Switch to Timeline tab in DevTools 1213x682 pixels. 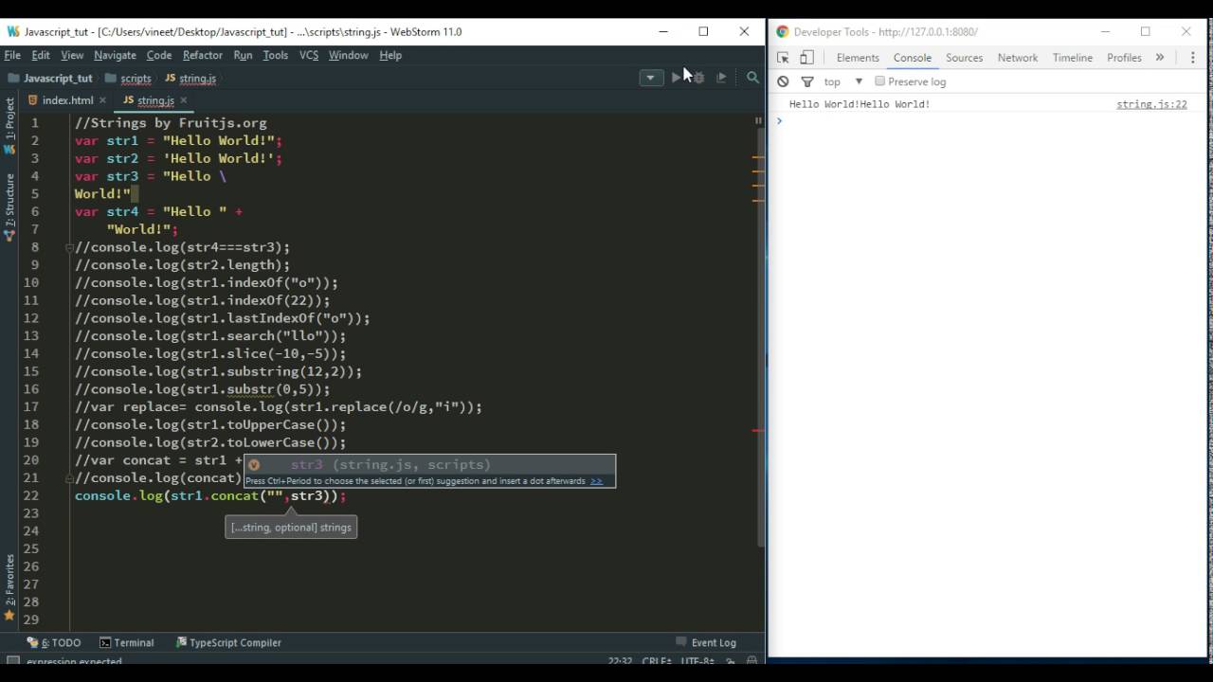click(x=1073, y=58)
